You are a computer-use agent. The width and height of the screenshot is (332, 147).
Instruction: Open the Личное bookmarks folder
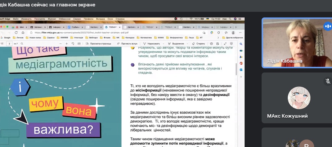(x=18, y=38)
